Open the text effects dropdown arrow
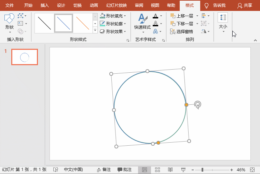This screenshot has height=174, width=260. click(160, 31)
